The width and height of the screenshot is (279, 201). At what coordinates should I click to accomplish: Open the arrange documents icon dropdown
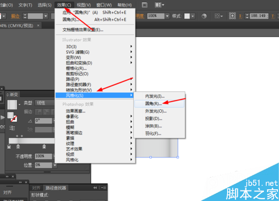[x=160, y=5]
